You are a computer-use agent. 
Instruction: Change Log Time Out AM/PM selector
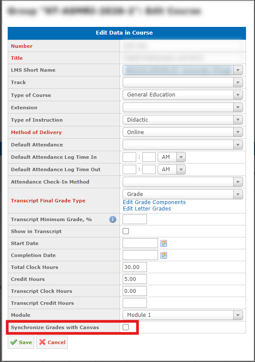coord(172,169)
